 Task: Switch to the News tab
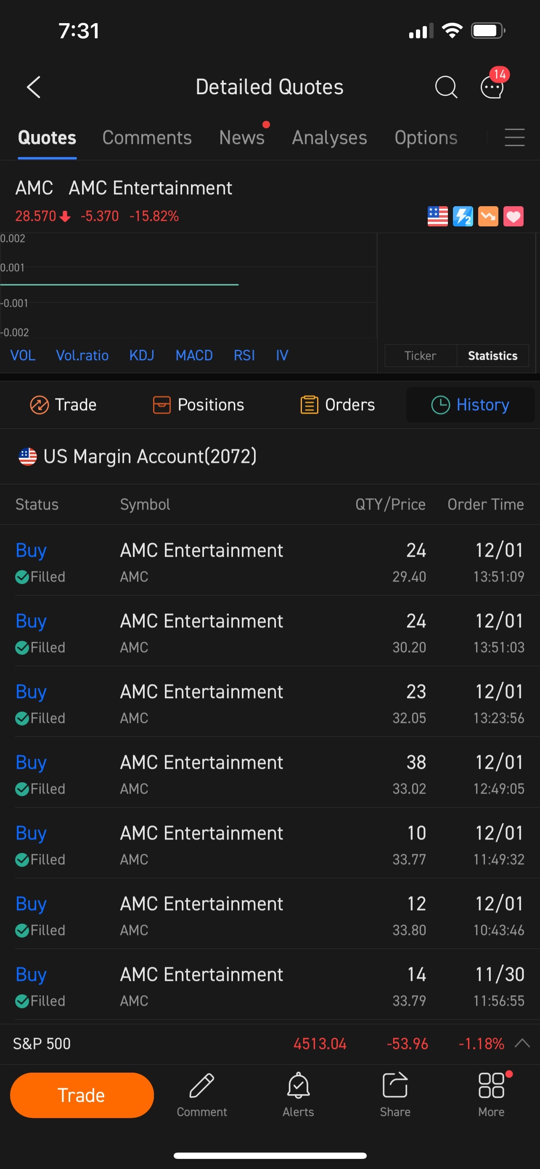[x=242, y=138]
